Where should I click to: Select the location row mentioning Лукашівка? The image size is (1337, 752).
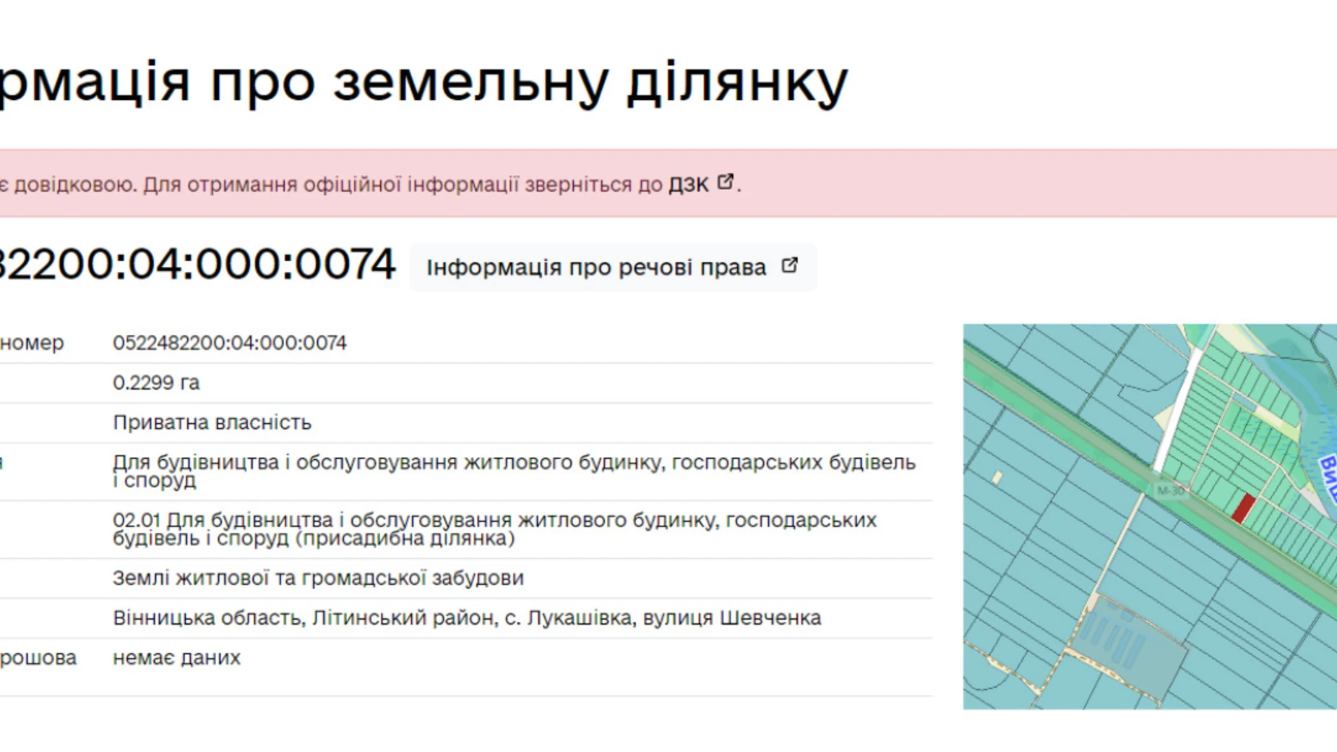point(468,618)
